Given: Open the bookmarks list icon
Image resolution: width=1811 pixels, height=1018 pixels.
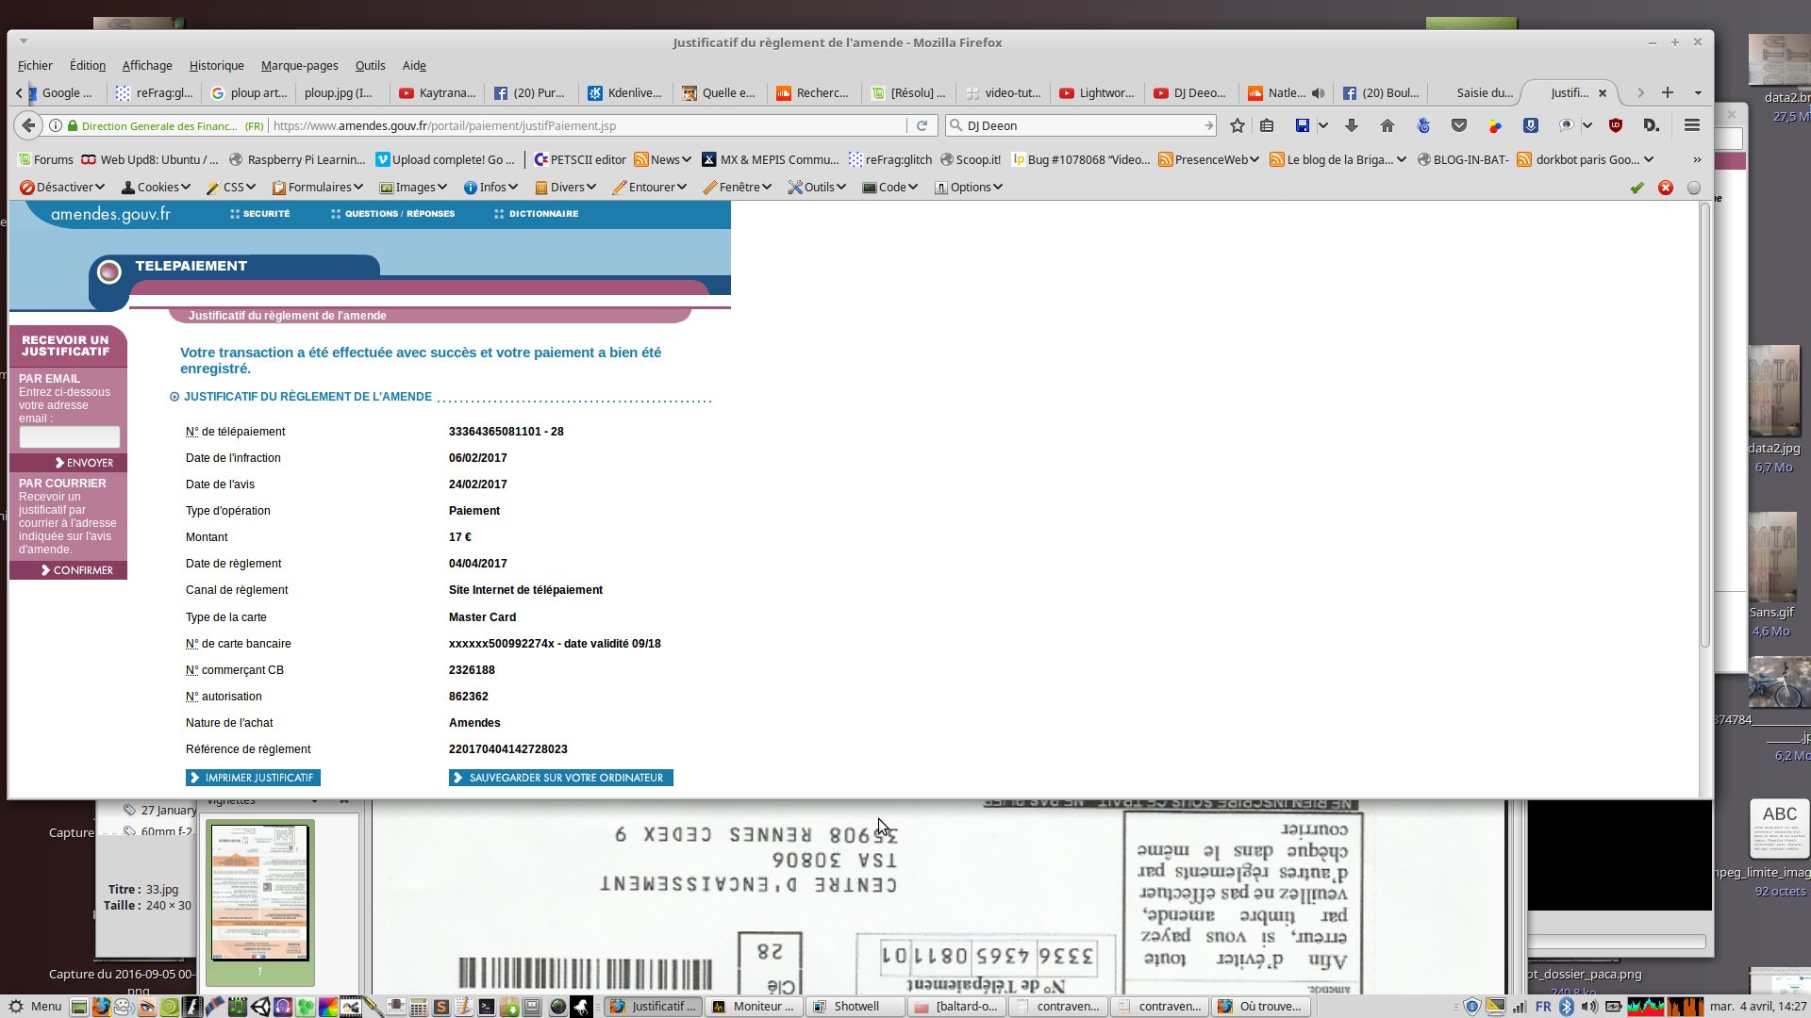Looking at the screenshot, I should pos(1267,125).
